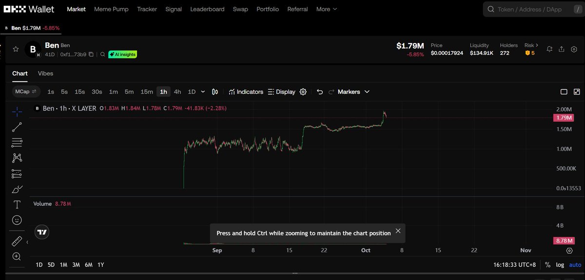Set chart range to 1M
Viewport: 585px width, 280px height.
pyautogui.click(x=63, y=265)
